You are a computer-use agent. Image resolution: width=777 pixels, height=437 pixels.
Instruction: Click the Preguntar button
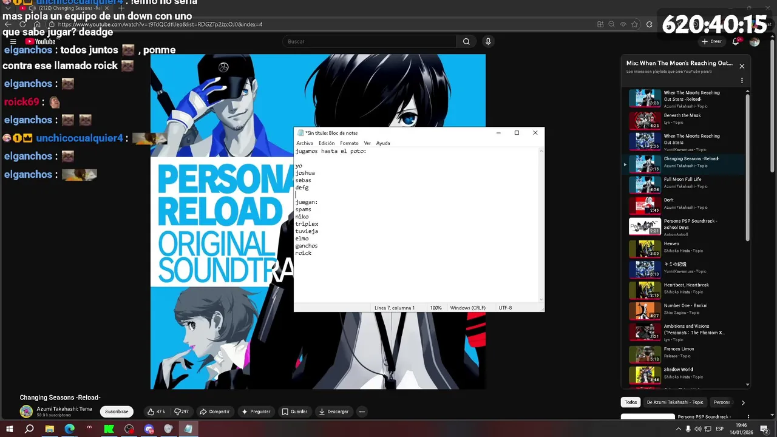tap(256, 412)
